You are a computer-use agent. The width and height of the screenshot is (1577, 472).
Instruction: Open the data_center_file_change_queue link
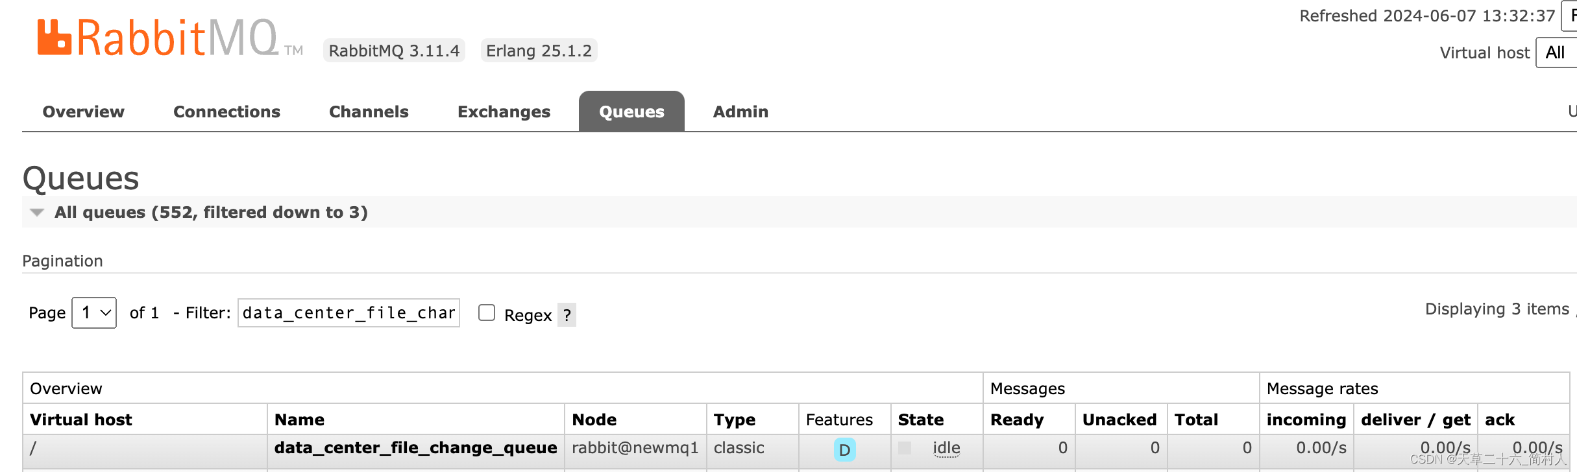415,448
